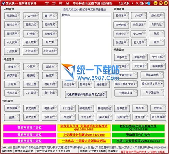Click the 婴儿笑声 button

[31, 42]
